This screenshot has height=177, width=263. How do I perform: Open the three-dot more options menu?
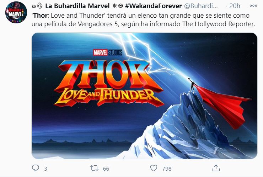click(253, 6)
